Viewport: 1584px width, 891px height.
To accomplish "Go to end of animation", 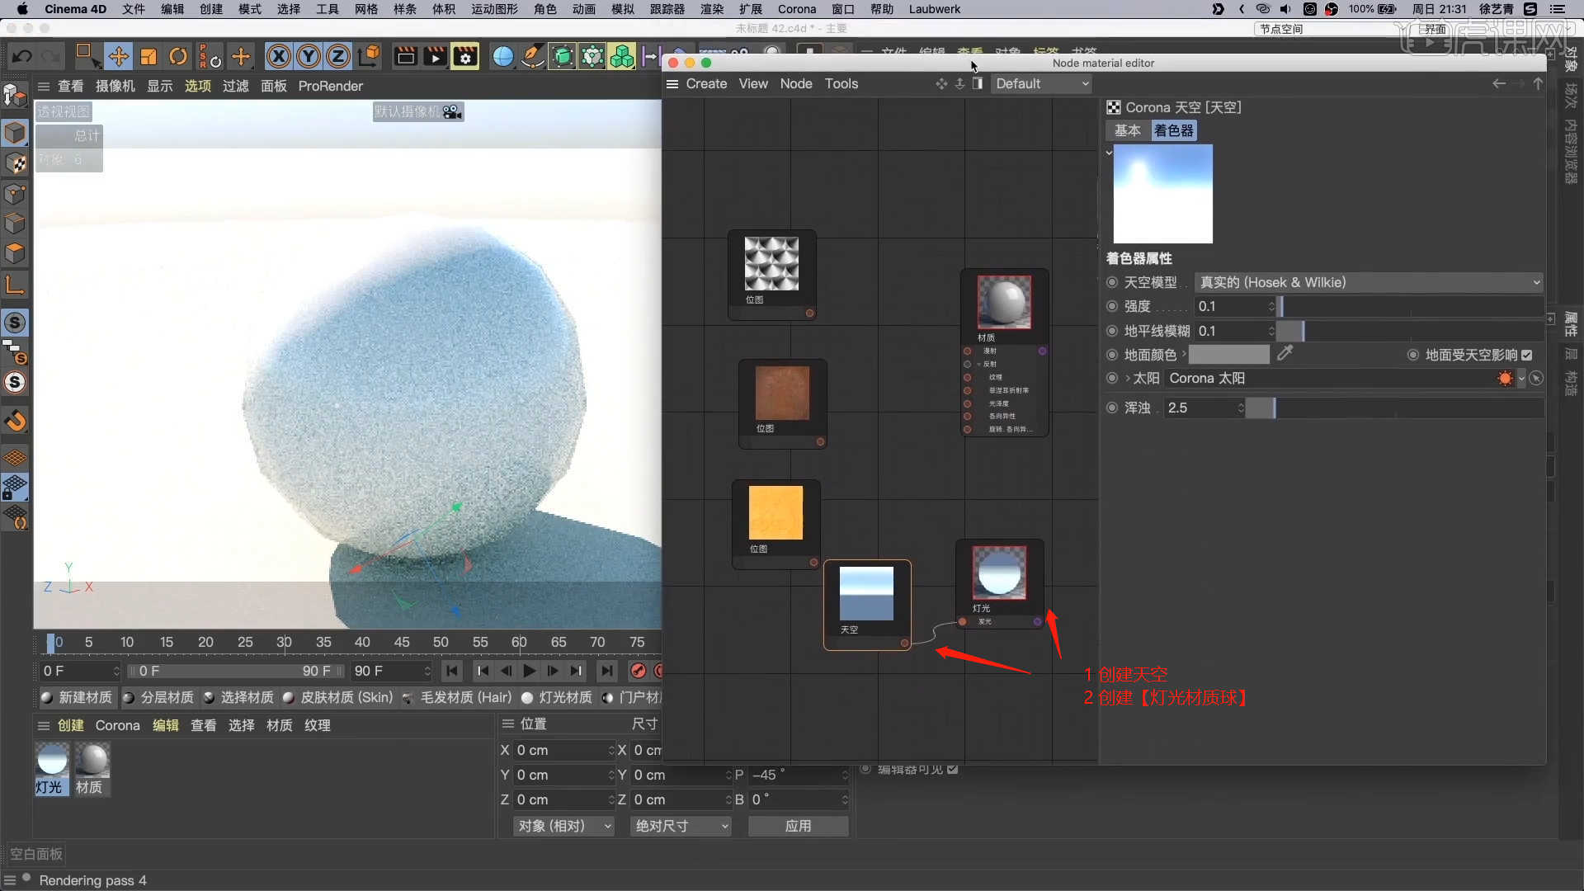I will click(606, 671).
